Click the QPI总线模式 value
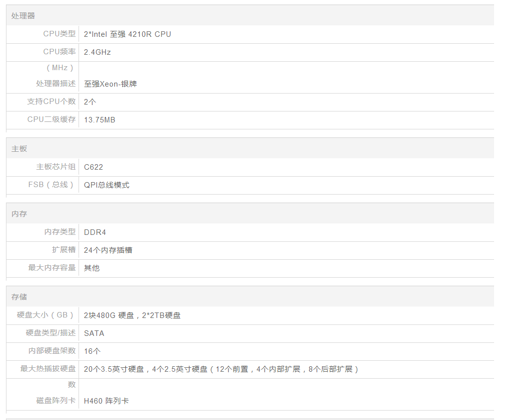The width and height of the screenshot is (508, 420). click(106, 185)
